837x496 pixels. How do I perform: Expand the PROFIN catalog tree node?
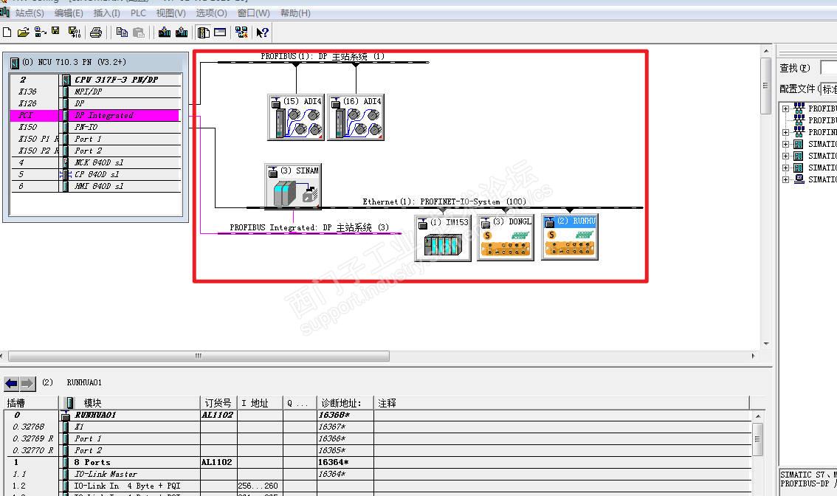(x=786, y=132)
